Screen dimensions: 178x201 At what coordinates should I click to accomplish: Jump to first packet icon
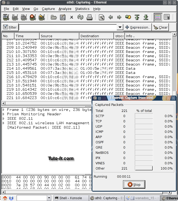click(x=137, y=17)
